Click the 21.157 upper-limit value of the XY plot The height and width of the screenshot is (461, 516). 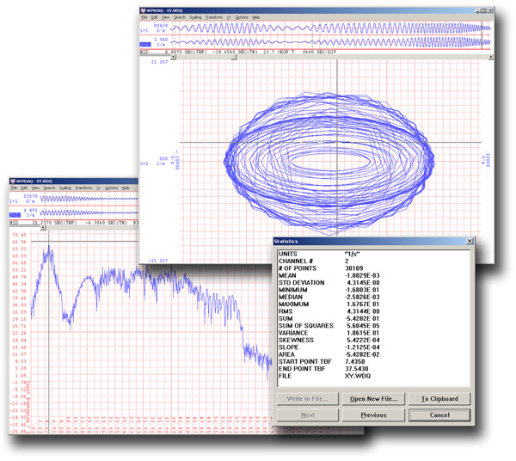[159, 62]
